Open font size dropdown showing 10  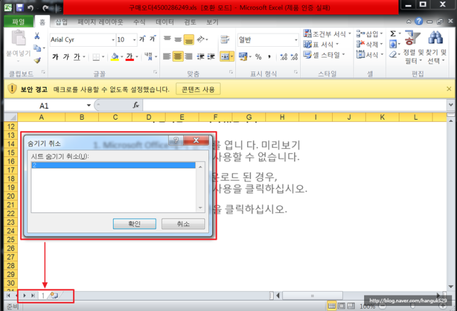tap(134, 39)
